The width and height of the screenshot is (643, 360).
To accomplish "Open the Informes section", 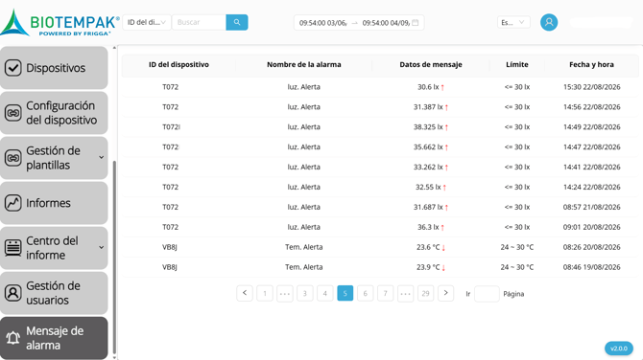I will coord(54,203).
